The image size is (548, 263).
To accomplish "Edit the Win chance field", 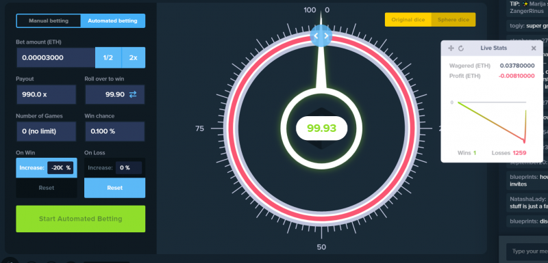I will pos(114,131).
